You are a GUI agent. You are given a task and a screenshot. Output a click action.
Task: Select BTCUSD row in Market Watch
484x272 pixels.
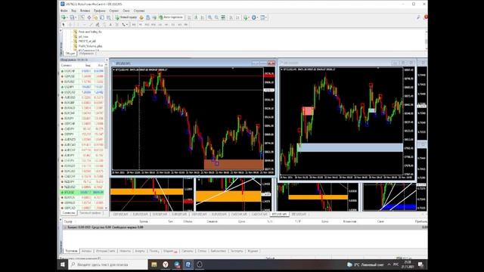coord(82,192)
